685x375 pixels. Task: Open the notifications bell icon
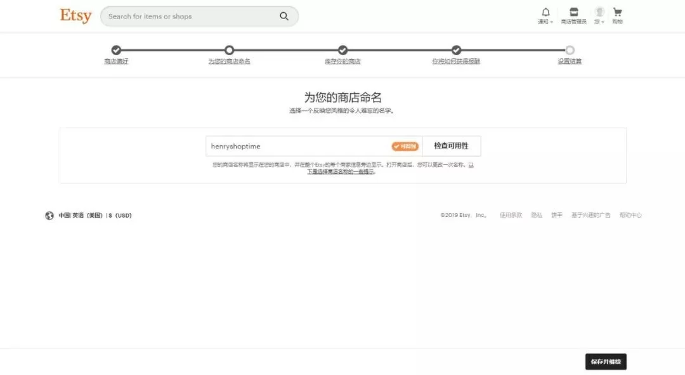[545, 12]
